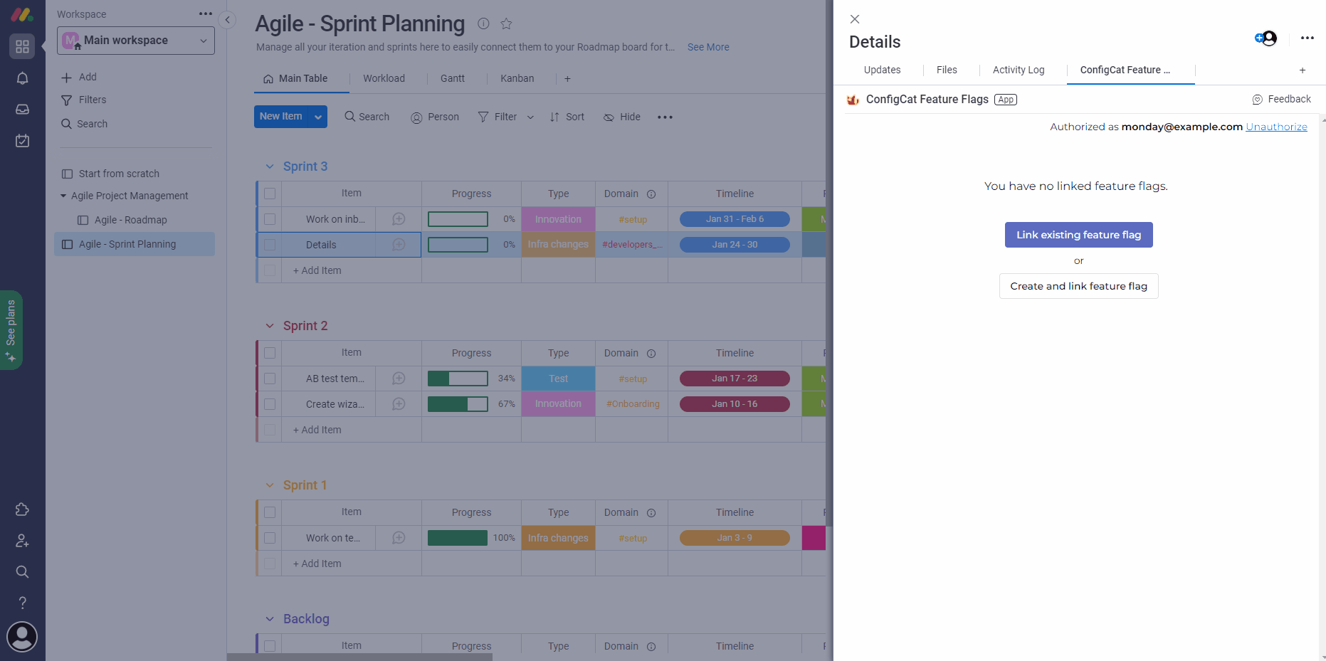Viewport: 1326px width, 661px height.
Task: Click the 34% progress bar on AB test item
Action: (x=458, y=378)
